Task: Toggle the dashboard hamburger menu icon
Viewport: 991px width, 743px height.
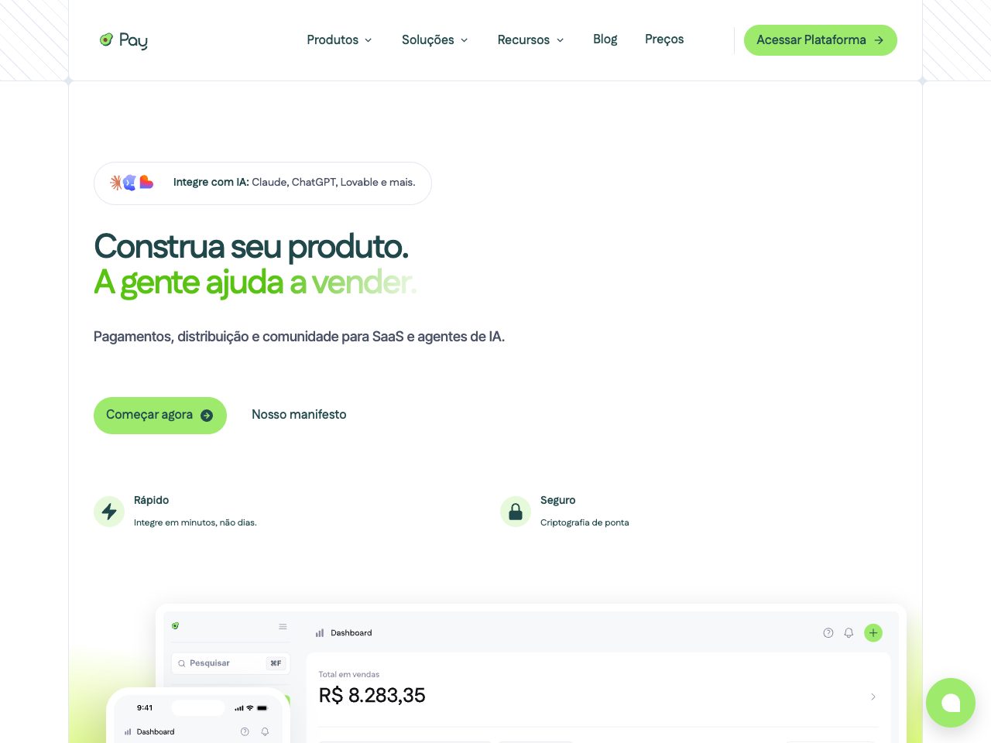Action: pyautogui.click(x=283, y=627)
